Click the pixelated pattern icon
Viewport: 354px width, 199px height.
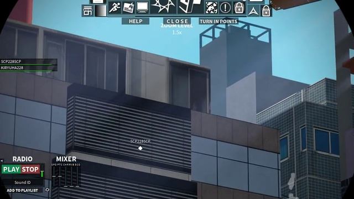[x=211, y=8]
